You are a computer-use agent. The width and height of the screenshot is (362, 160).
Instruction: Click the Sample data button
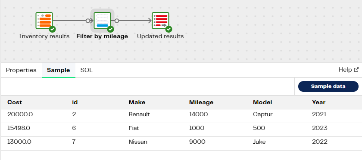(x=328, y=87)
